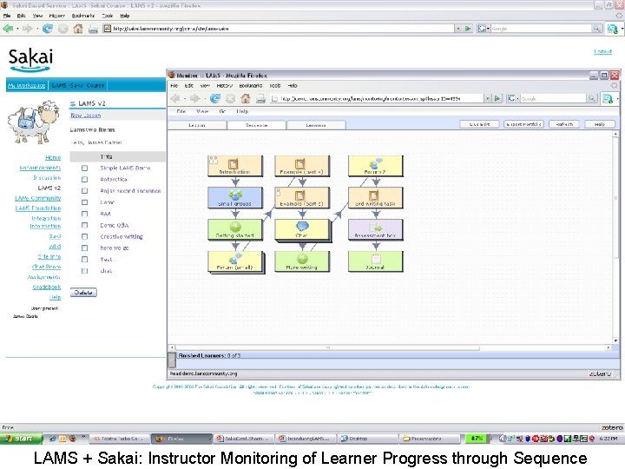
Task: Open Bookmarks menu in Sakai browser
Action: [83, 16]
